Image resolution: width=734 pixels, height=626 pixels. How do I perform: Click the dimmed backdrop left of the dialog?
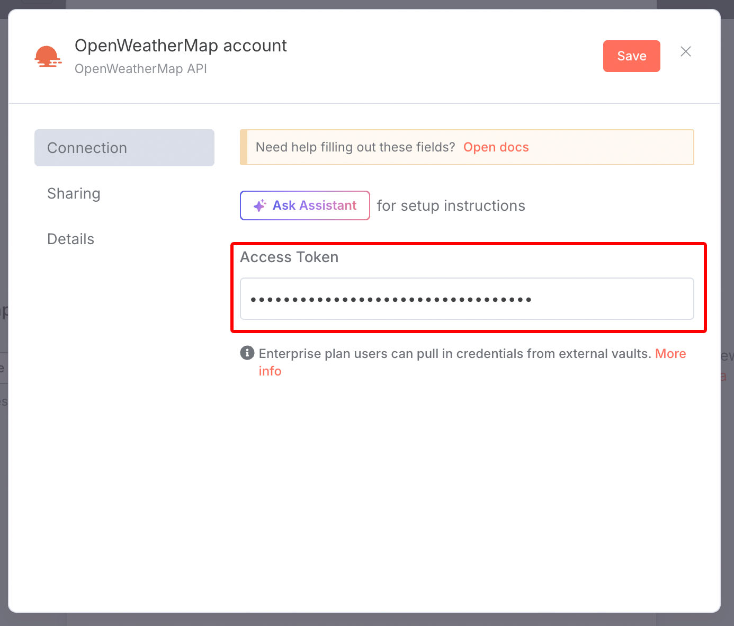pyautogui.click(x=4, y=477)
